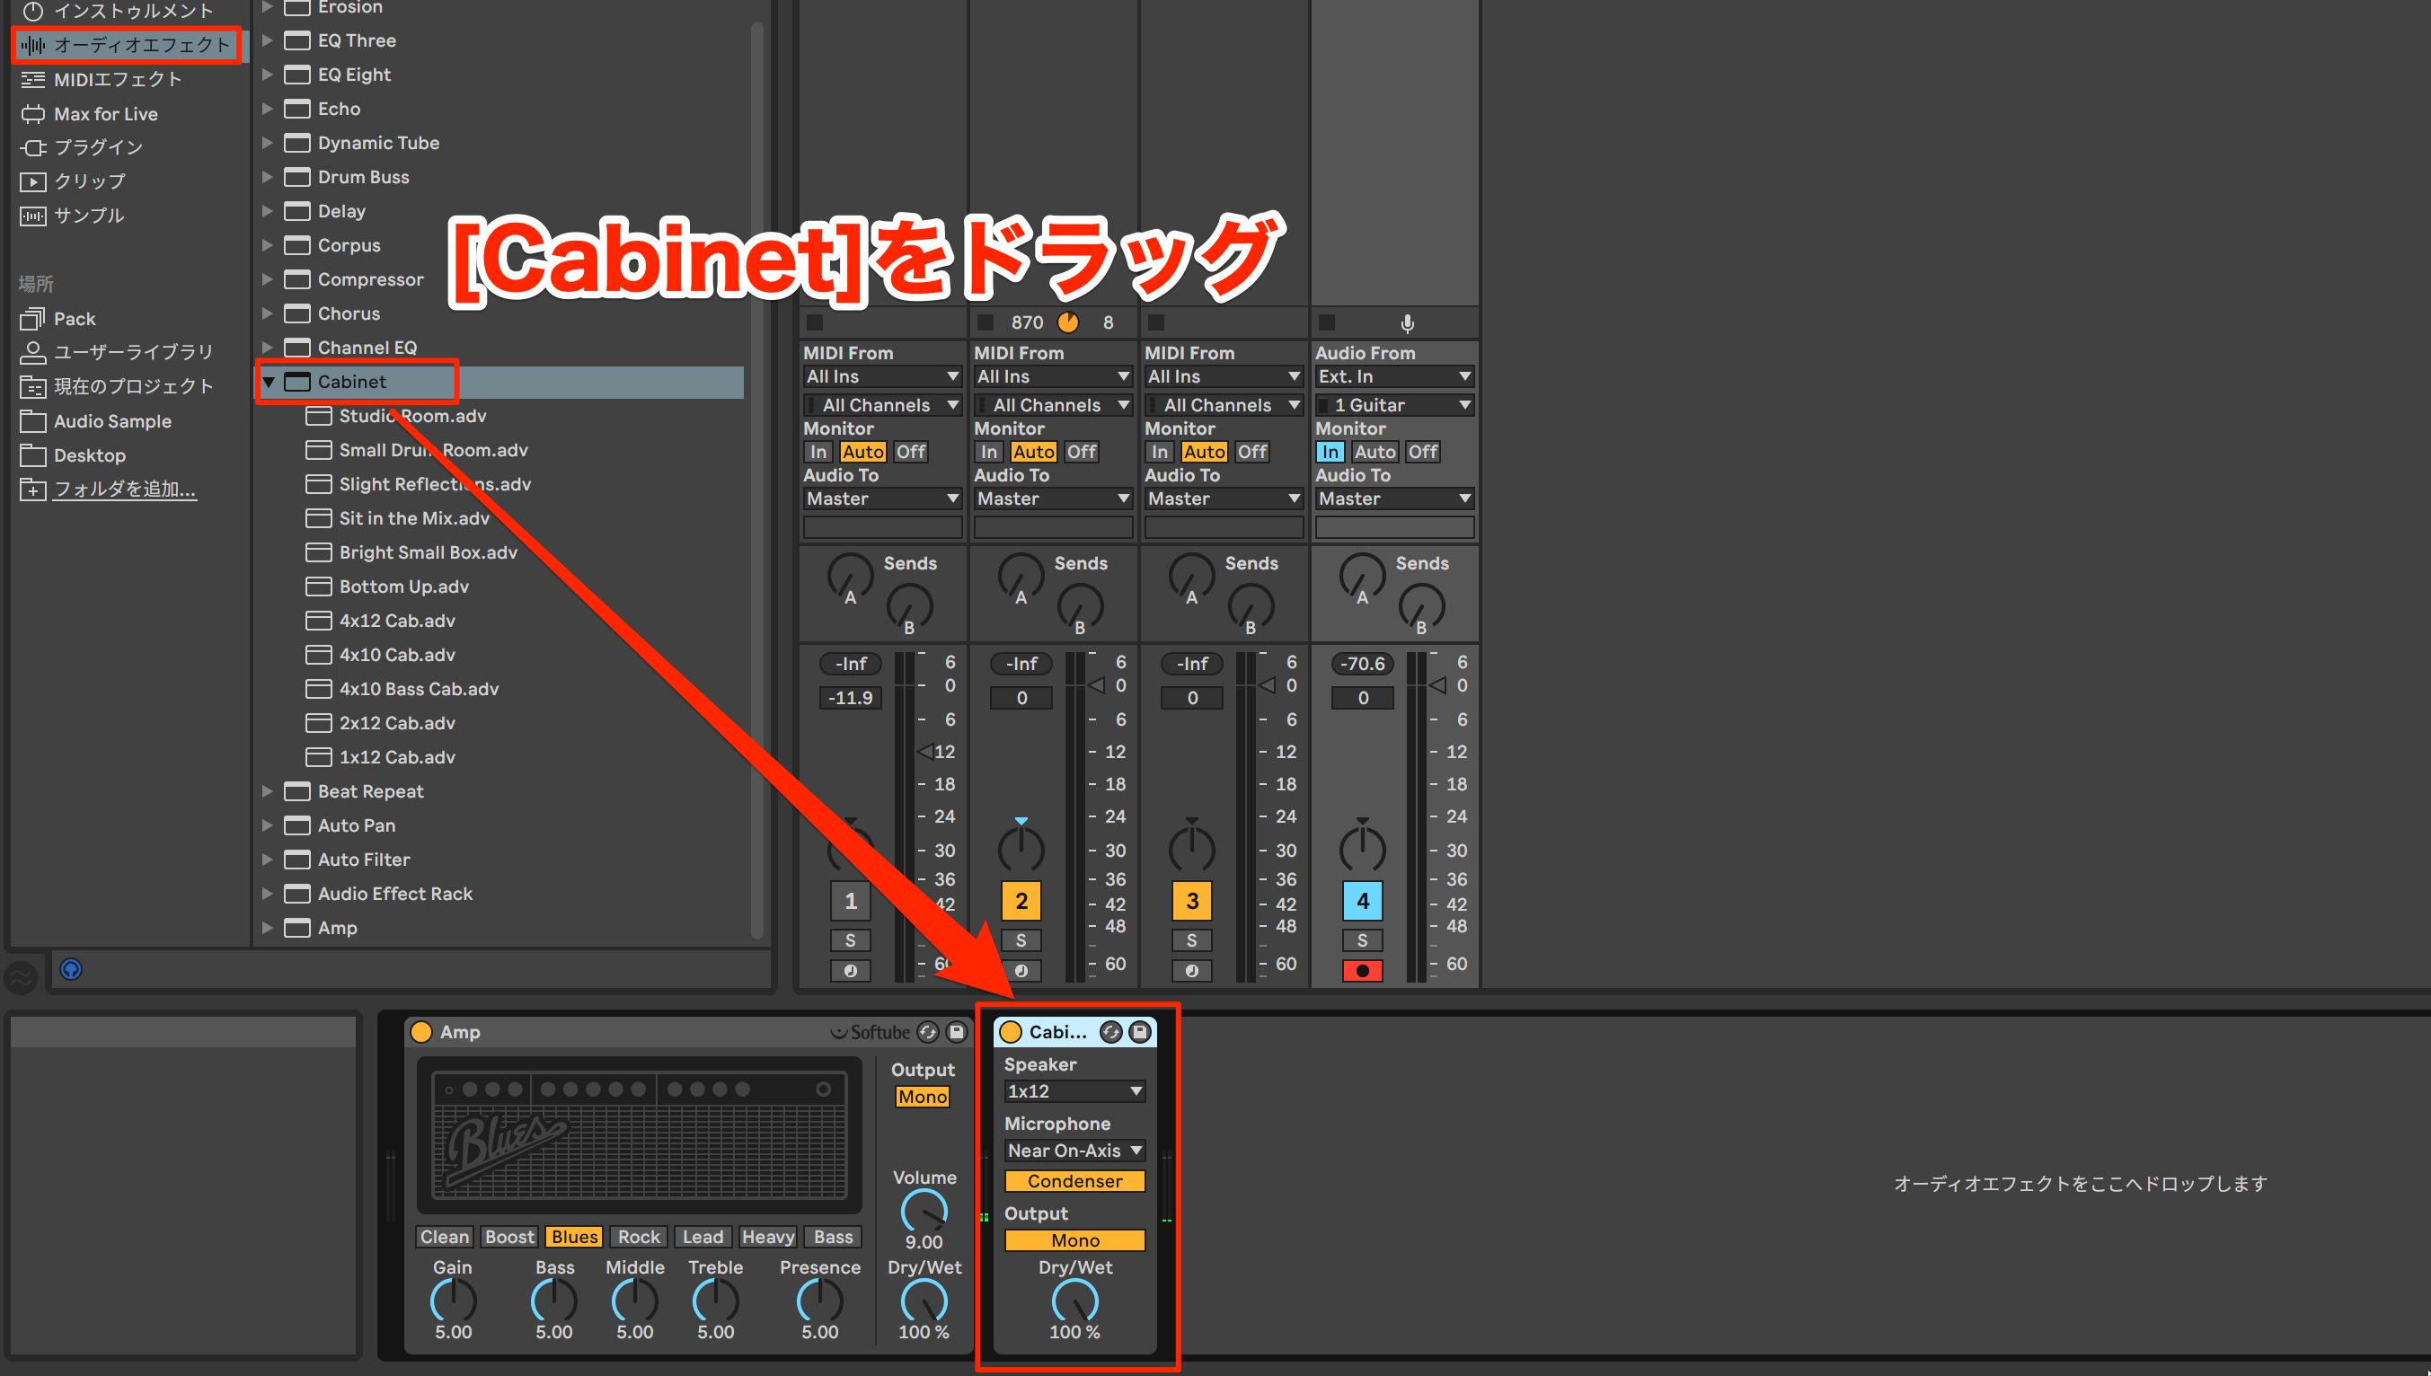Click track 4 Send A knob
Image resolution: width=2431 pixels, height=1376 pixels.
tap(1362, 577)
